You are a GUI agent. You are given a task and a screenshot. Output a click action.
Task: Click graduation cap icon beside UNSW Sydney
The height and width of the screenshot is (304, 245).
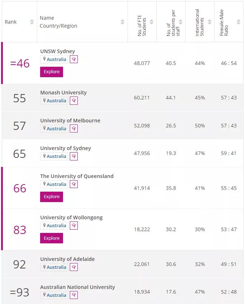click(x=74, y=60)
